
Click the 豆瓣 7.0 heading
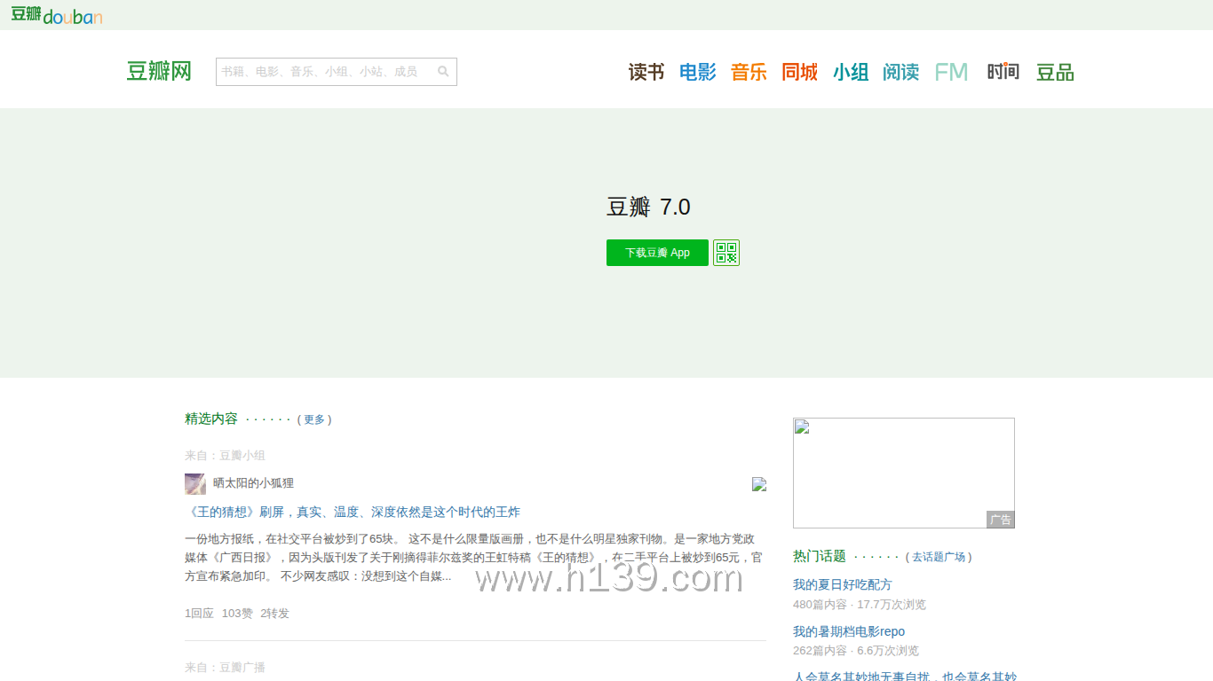click(648, 207)
